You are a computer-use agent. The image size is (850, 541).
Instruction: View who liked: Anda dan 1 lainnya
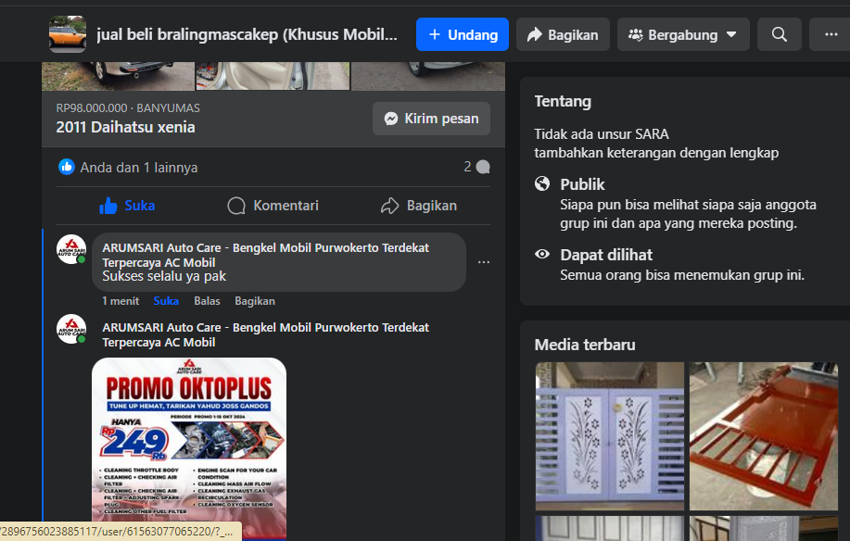coord(139,168)
